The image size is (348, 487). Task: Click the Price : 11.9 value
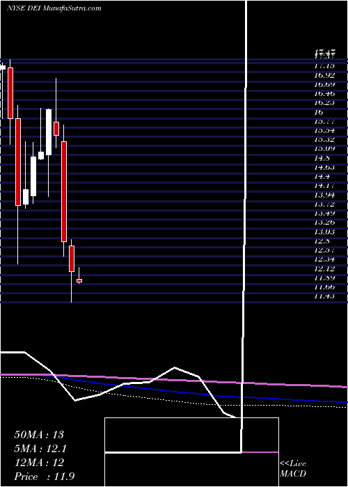[45, 477]
